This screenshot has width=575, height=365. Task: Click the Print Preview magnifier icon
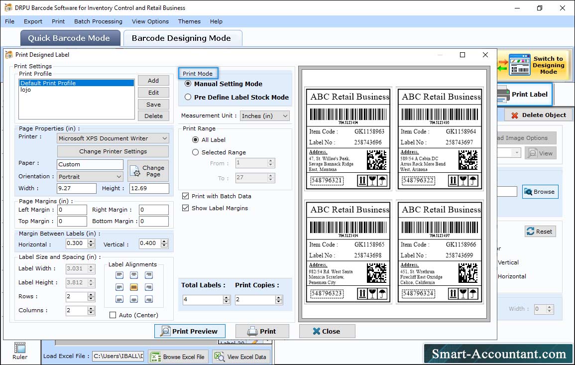(x=165, y=331)
